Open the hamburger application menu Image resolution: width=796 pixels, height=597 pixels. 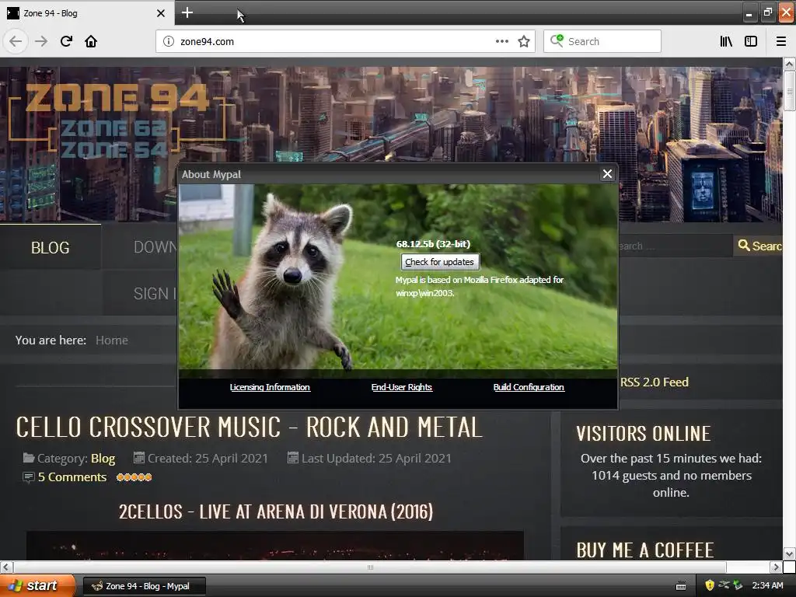(x=781, y=41)
